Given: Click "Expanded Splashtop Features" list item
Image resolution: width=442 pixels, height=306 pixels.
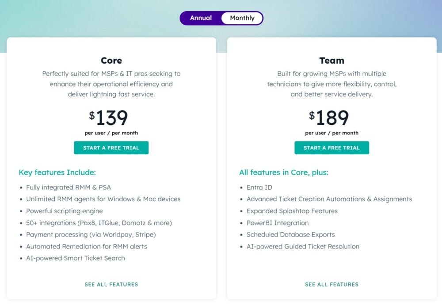Looking at the screenshot, I should click(292, 211).
